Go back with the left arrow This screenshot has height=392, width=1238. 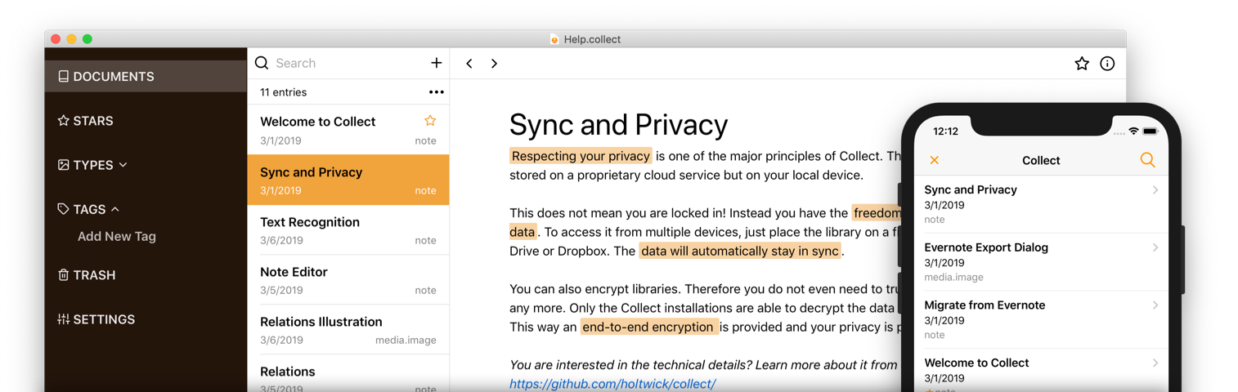(469, 64)
